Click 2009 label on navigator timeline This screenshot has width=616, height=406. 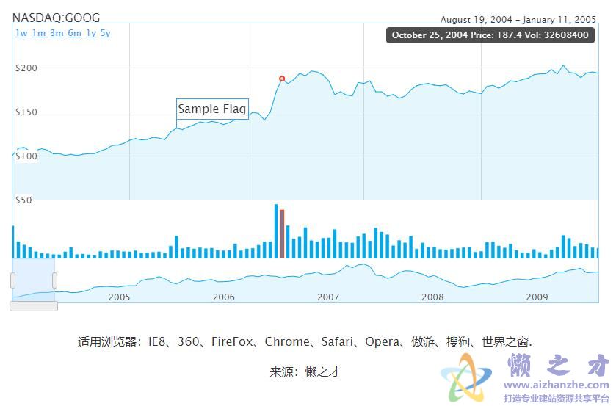(x=537, y=297)
